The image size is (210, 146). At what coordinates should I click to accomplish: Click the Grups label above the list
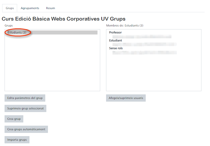9,26
